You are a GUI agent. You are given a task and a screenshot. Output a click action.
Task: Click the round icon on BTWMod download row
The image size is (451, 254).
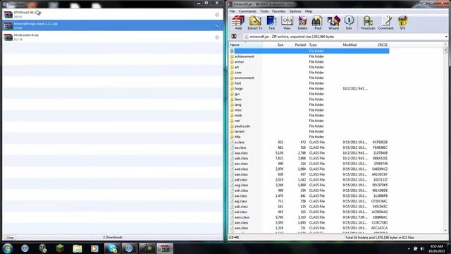[217, 15]
